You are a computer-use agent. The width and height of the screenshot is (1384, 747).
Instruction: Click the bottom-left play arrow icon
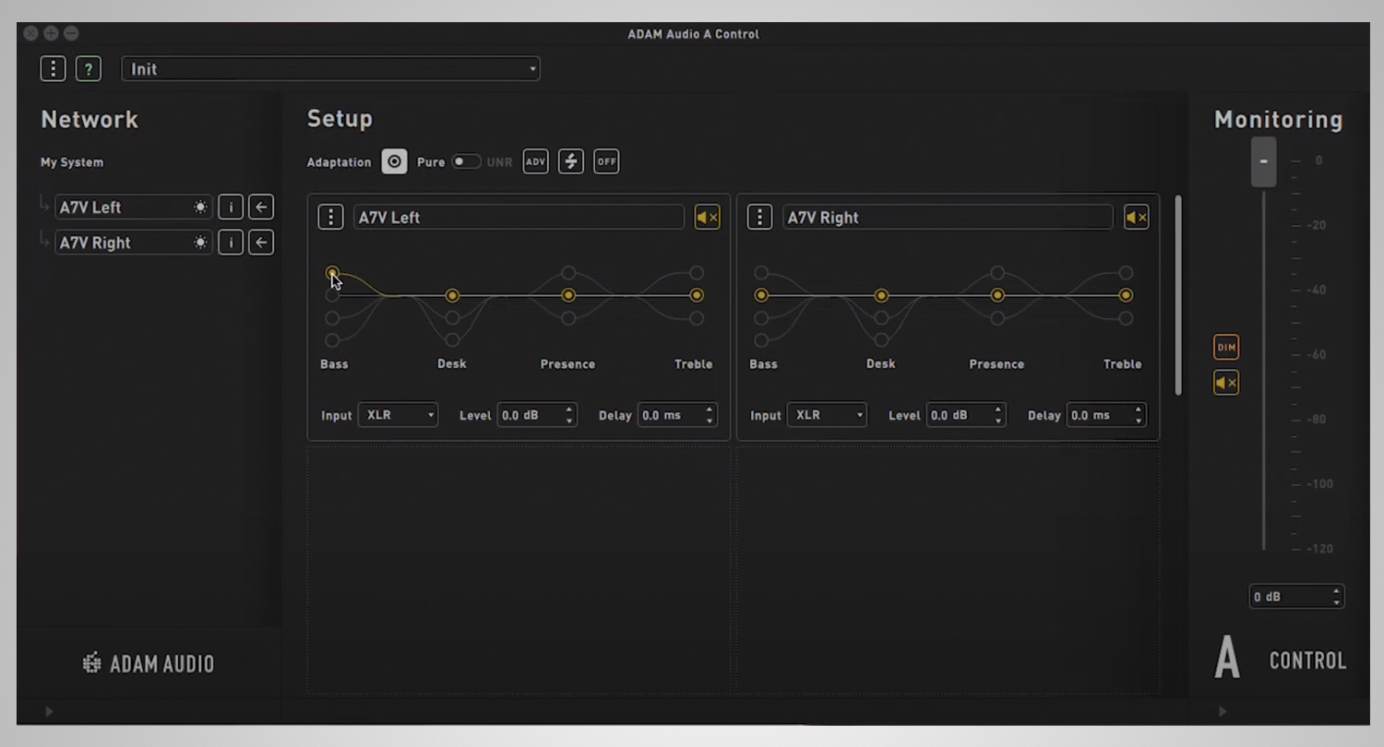coord(49,711)
